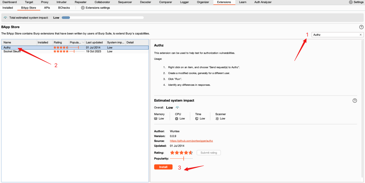The image size is (365, 183).
Task: Click Authz row star rating
Action: pyautogui.click(x=61, y=47)
